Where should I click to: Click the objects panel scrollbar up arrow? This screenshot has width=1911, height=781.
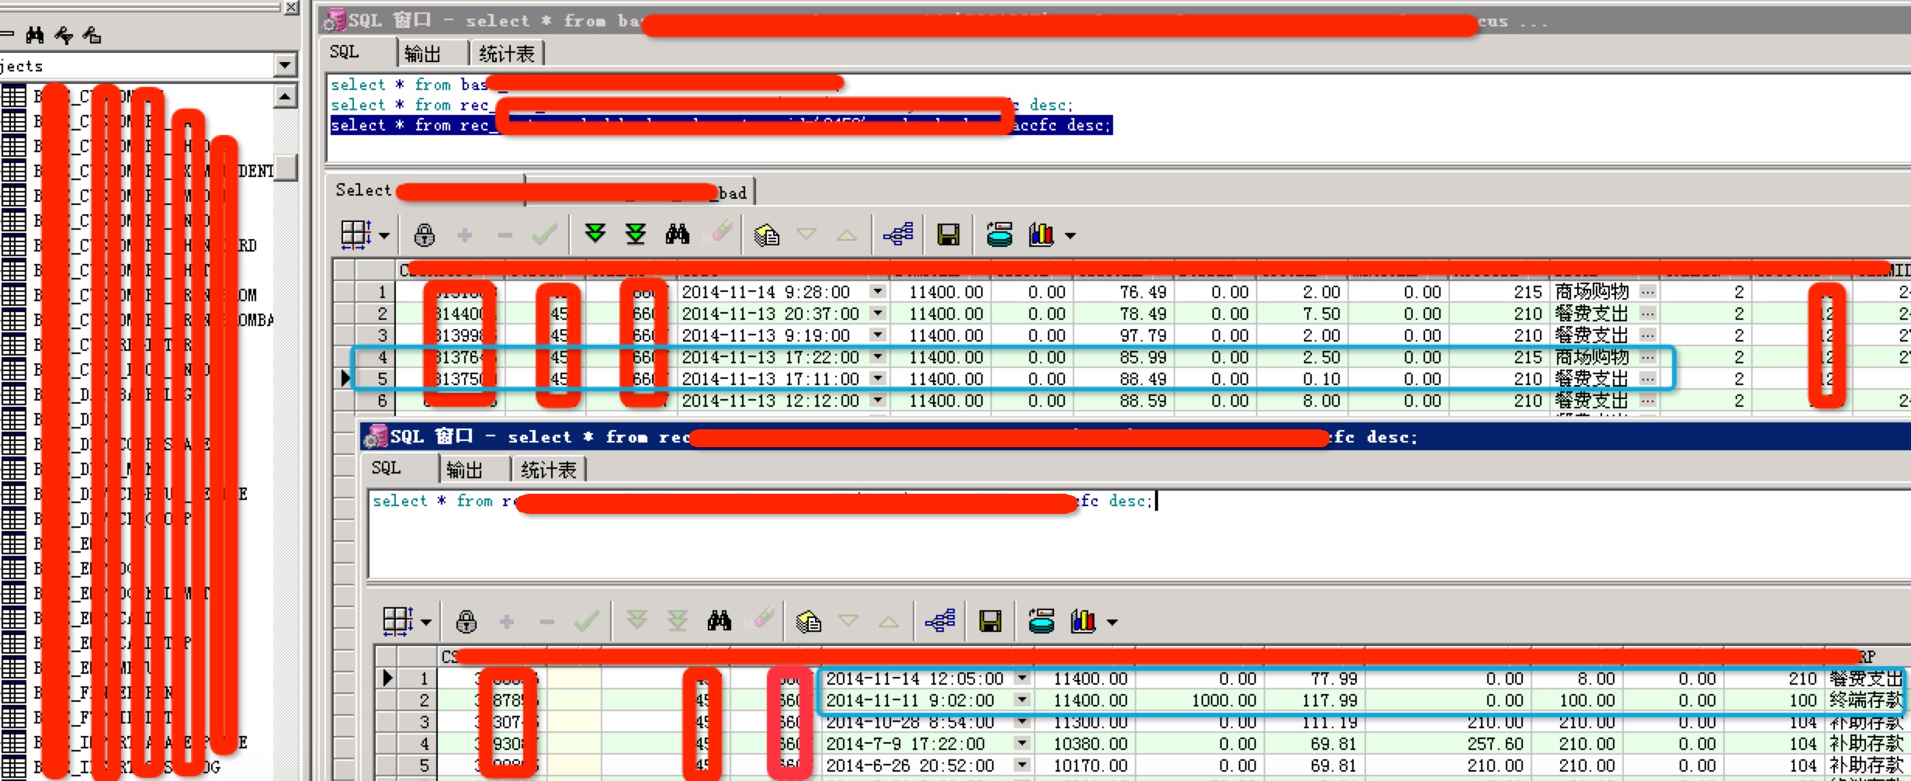pyautogui.click(x=286, y=96)
